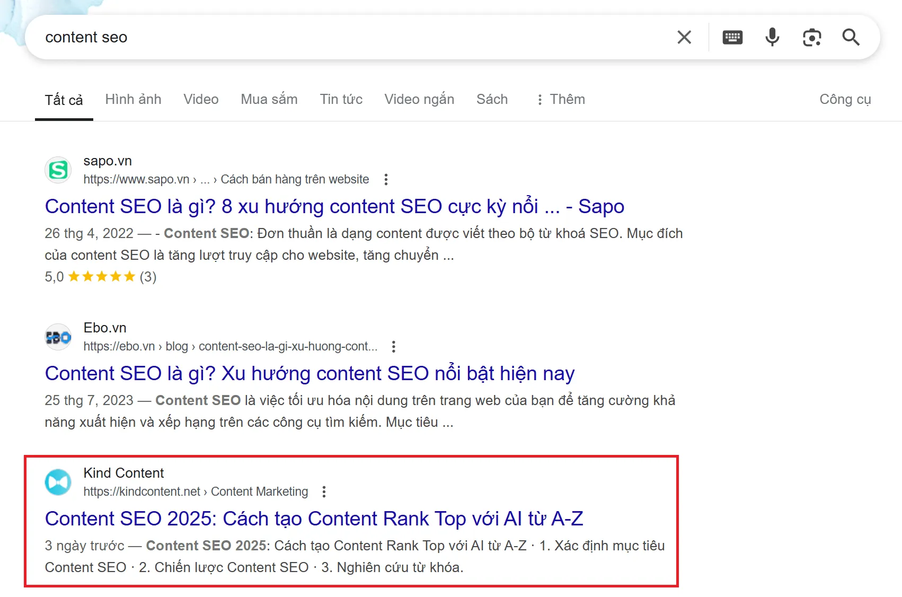Open "Công cụ" search tools
902x597 pixels.
point(845,99)
